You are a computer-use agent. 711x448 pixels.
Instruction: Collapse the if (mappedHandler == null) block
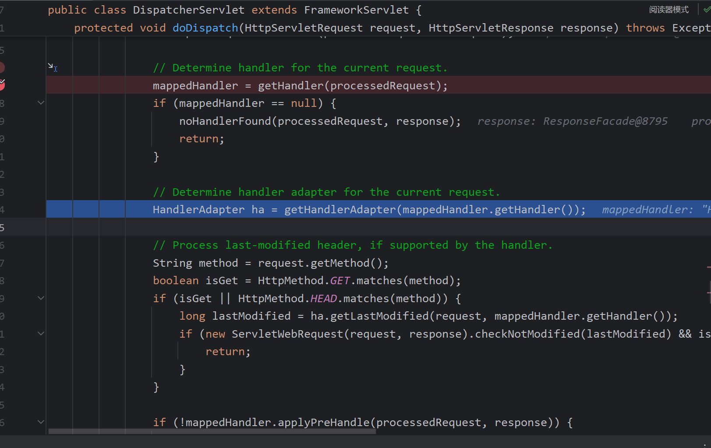pyautogui.click(x=41, y=103)
